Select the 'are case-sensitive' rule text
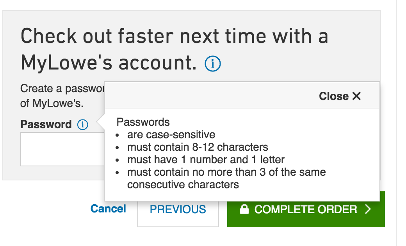 pyautogui.click(x=171, y=135)
